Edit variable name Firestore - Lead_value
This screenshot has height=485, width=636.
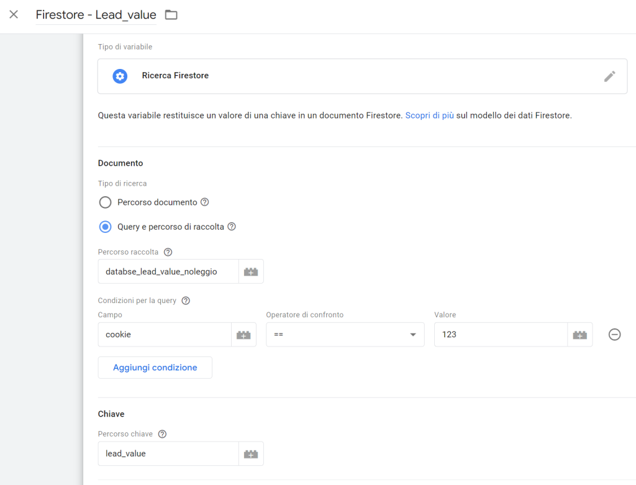click(x=96, y=15)
